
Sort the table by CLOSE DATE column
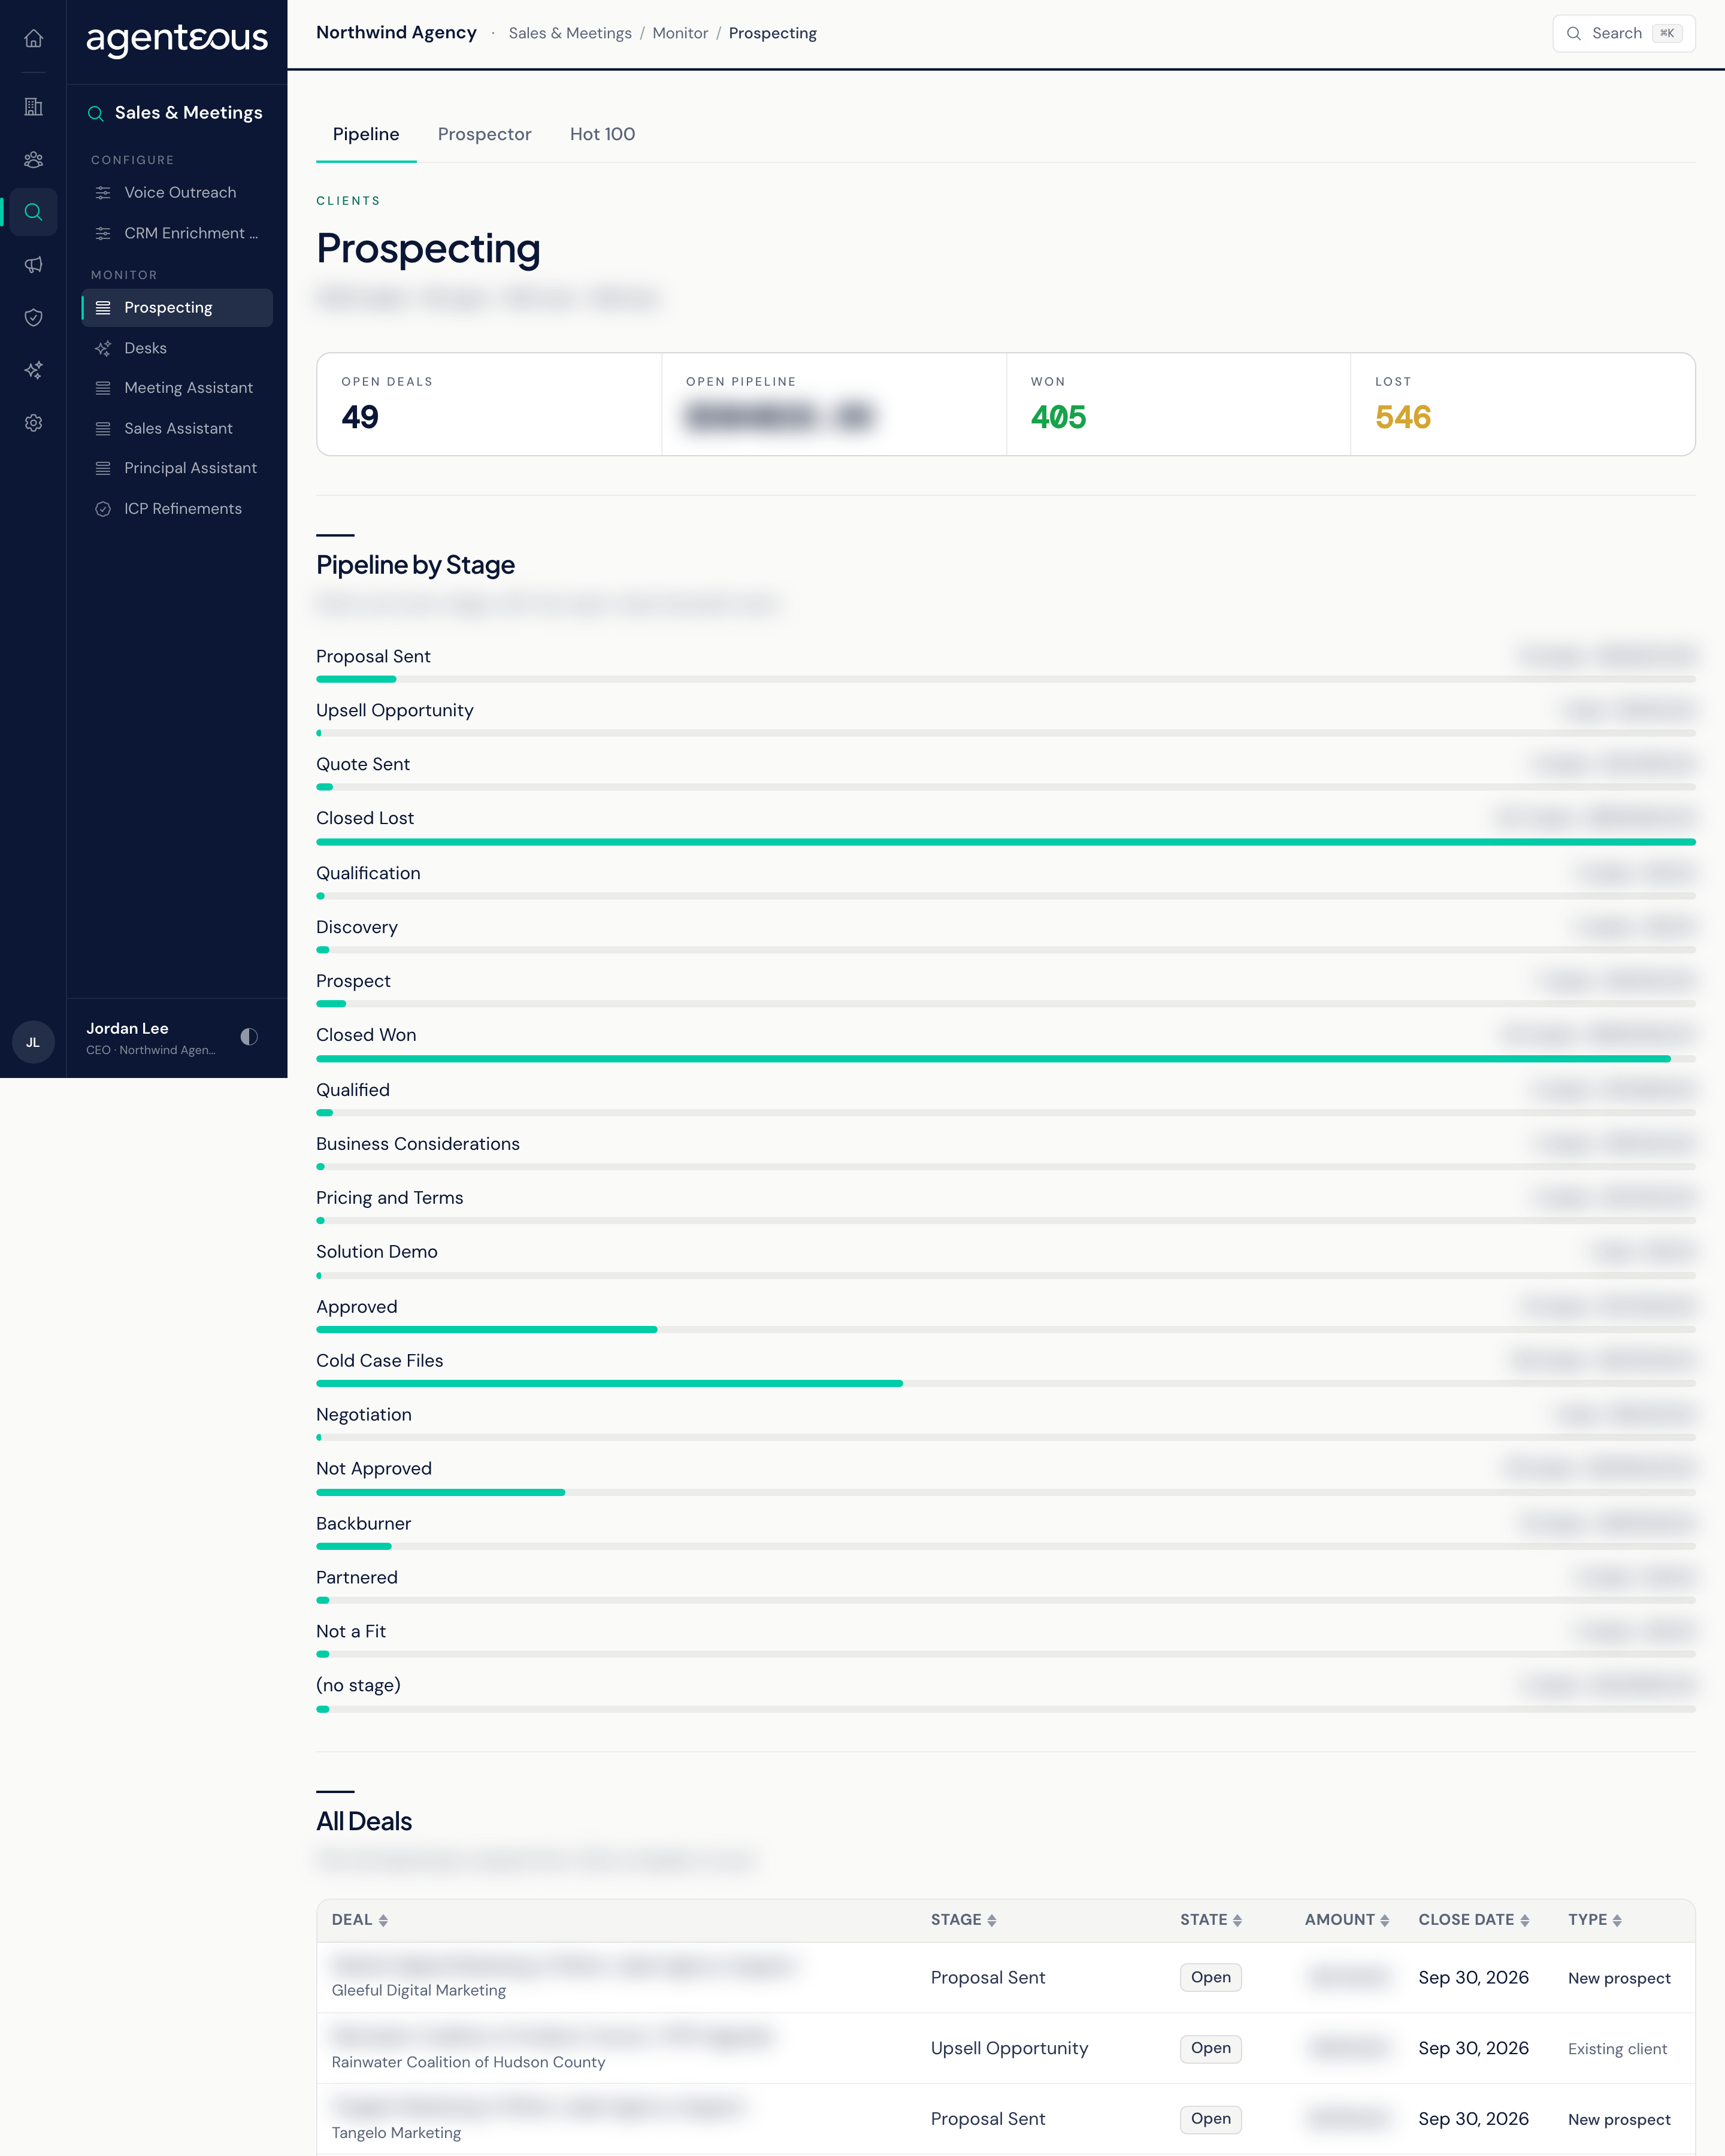[x=1474, y=1920]
